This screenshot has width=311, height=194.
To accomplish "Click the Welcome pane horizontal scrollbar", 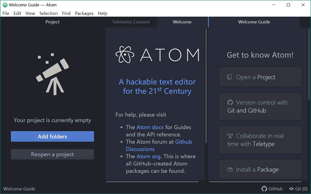I will pos(152,182).
